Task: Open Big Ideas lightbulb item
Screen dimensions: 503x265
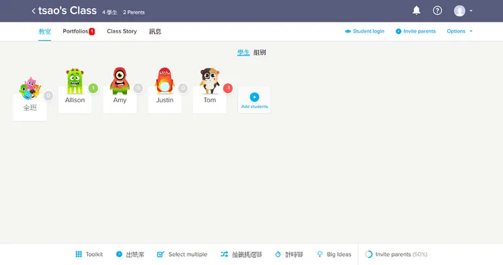Action: (x=334, y=254)
